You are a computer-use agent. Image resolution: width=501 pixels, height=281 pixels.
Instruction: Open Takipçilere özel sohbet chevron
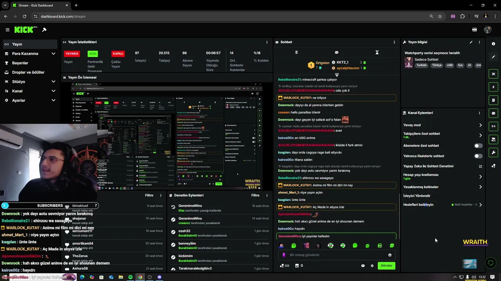pyautogui.click(x=481, y=135)
